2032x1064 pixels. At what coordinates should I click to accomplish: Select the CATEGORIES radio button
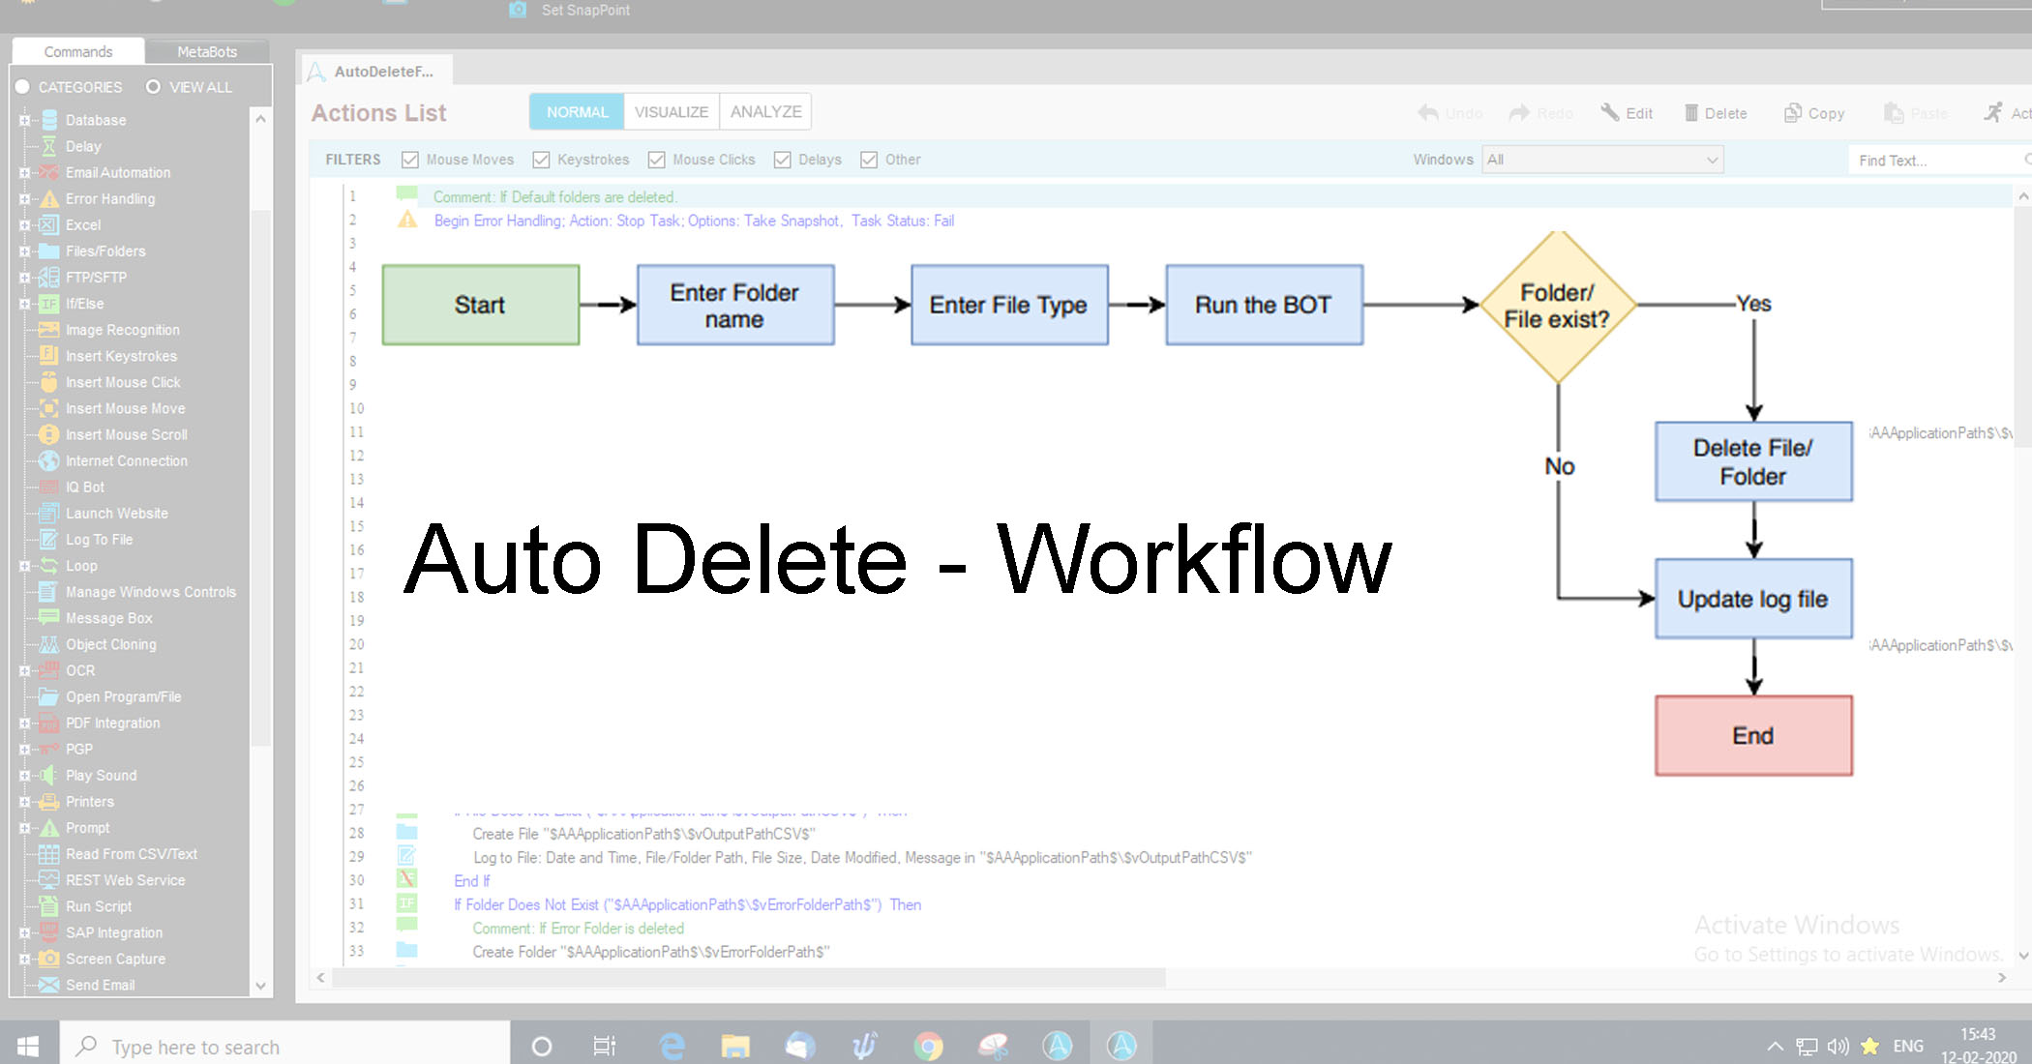tap(22, 87)
